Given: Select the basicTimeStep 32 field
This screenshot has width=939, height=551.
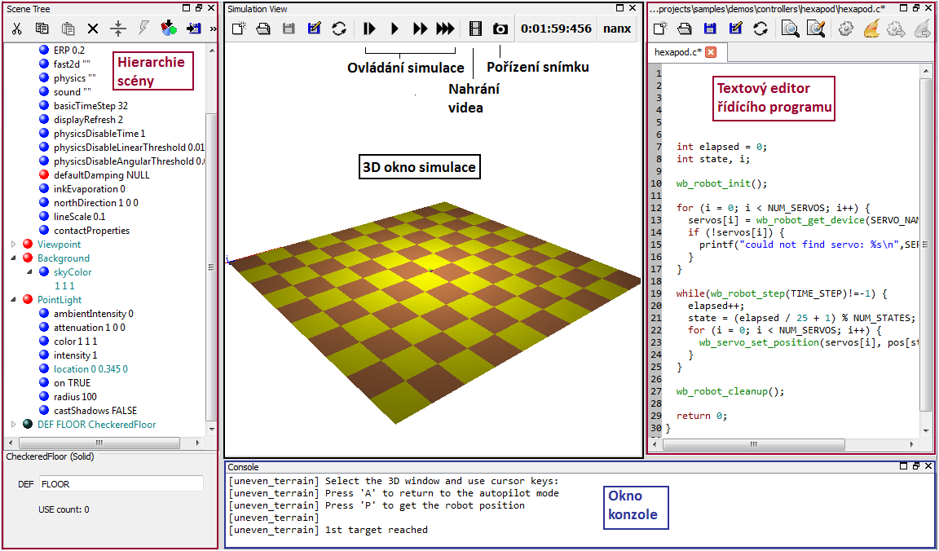Looking at the screenshot, I should pyautogui.click(x=91, y=106).
